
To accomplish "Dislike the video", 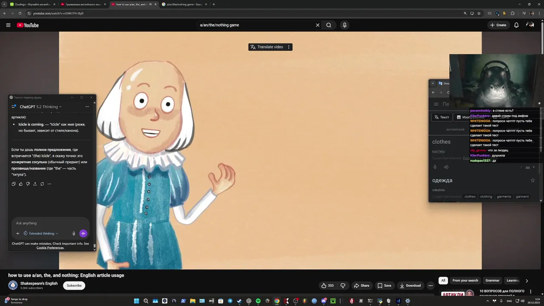I will coord(343,286).
